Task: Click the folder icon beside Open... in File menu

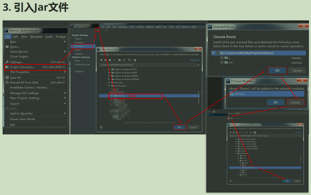Action: pyautogui.click(x=7, y=47)
